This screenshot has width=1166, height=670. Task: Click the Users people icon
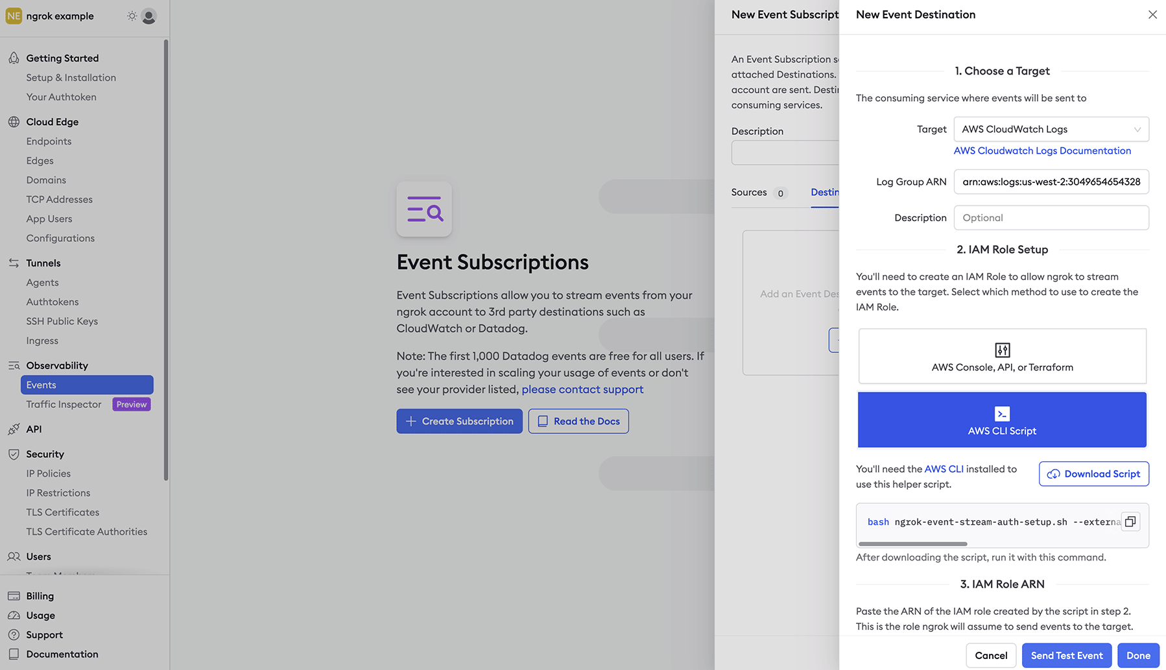[14, 556]
